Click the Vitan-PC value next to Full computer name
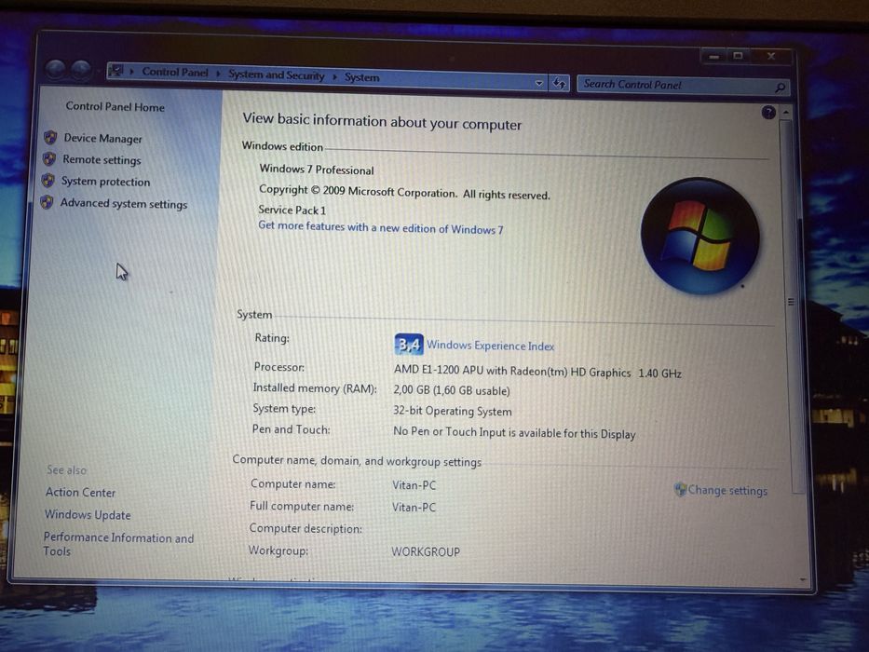This screenshot has width=869, height=652. pyautogui.click(x=414, y=507)
